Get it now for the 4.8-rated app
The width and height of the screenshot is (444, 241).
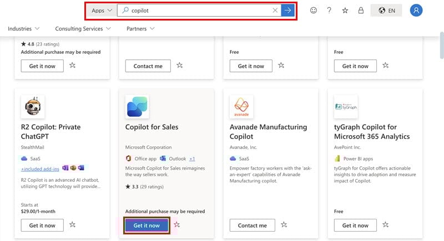pyautogui.click(x=42, y=66)
